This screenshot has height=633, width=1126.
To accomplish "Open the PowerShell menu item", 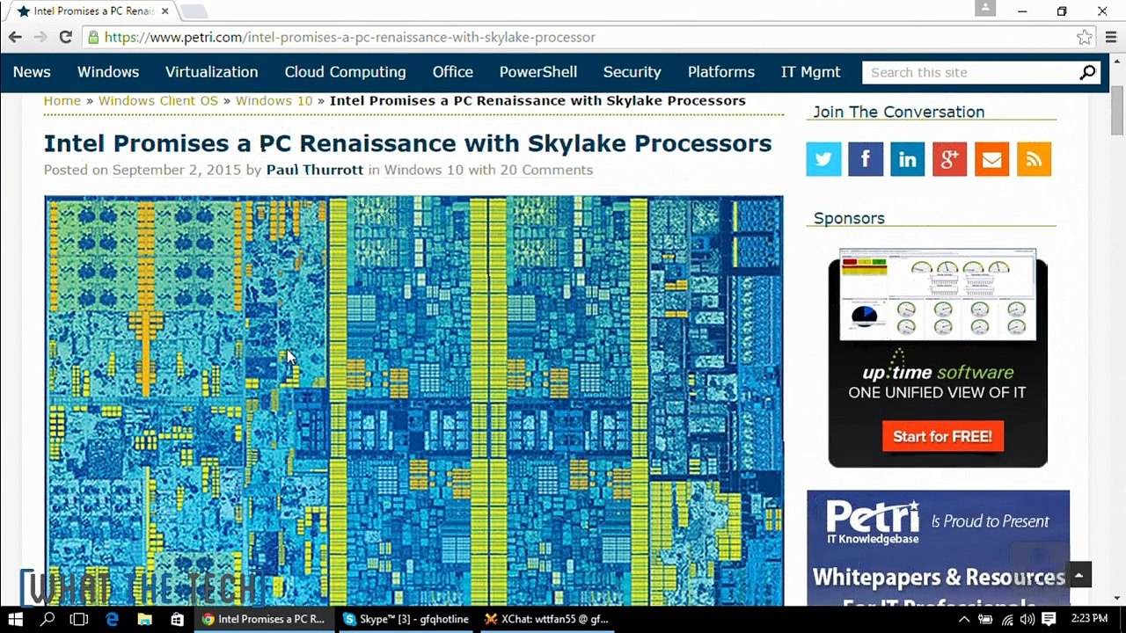I will [x=538, y=72].
